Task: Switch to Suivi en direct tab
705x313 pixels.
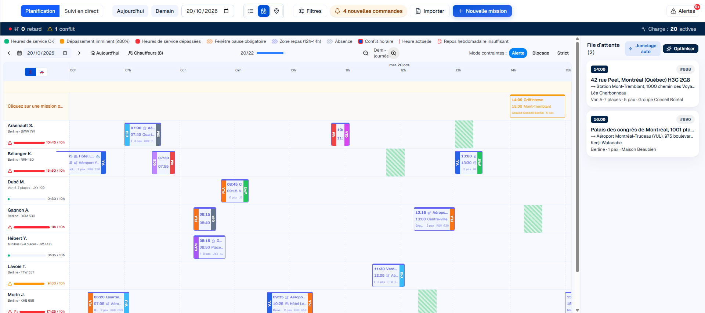Action: 81,11
